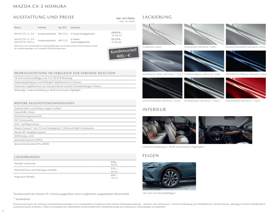Click the Innenraum-Applikationen am Armaturenbrett row
The height and width of the screenshot is (213, 276).
coord(75,86)
